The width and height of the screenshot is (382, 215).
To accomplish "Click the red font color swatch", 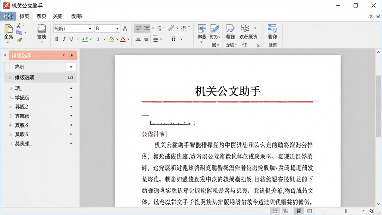I will pos(123,39).
